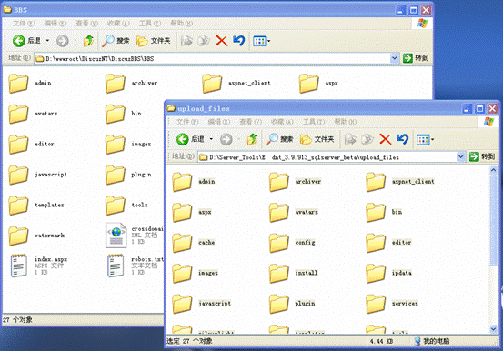Image resolution: width=503 pixels, height=351 pixels.
Task: Select editor folder in upload_files window
Action: [x=388, y=243]
